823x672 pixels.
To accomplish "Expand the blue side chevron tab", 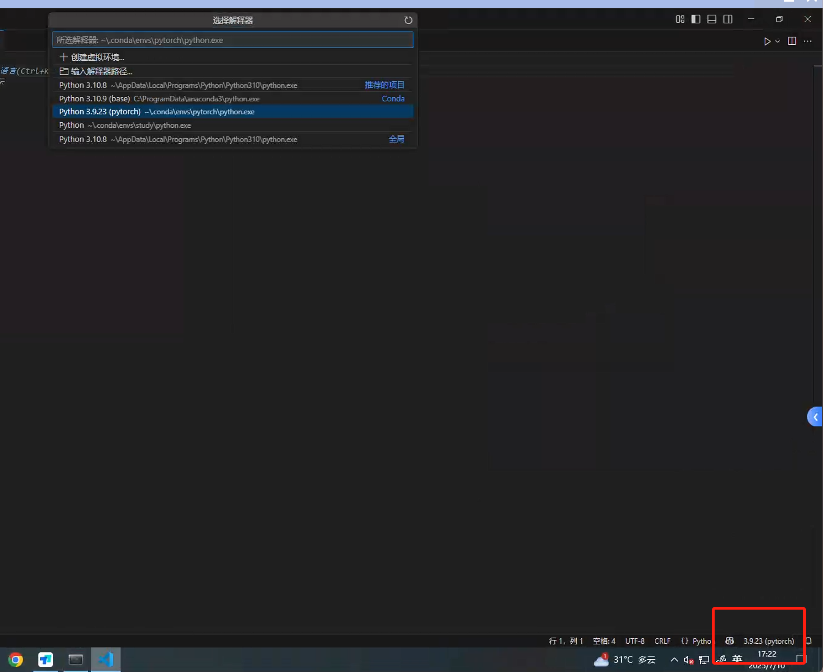I will click(x=815, y=417).
